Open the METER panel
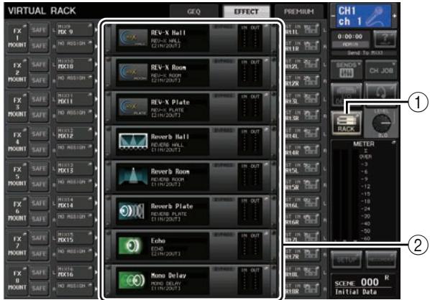Screen dimensions: 430x300 364,191
